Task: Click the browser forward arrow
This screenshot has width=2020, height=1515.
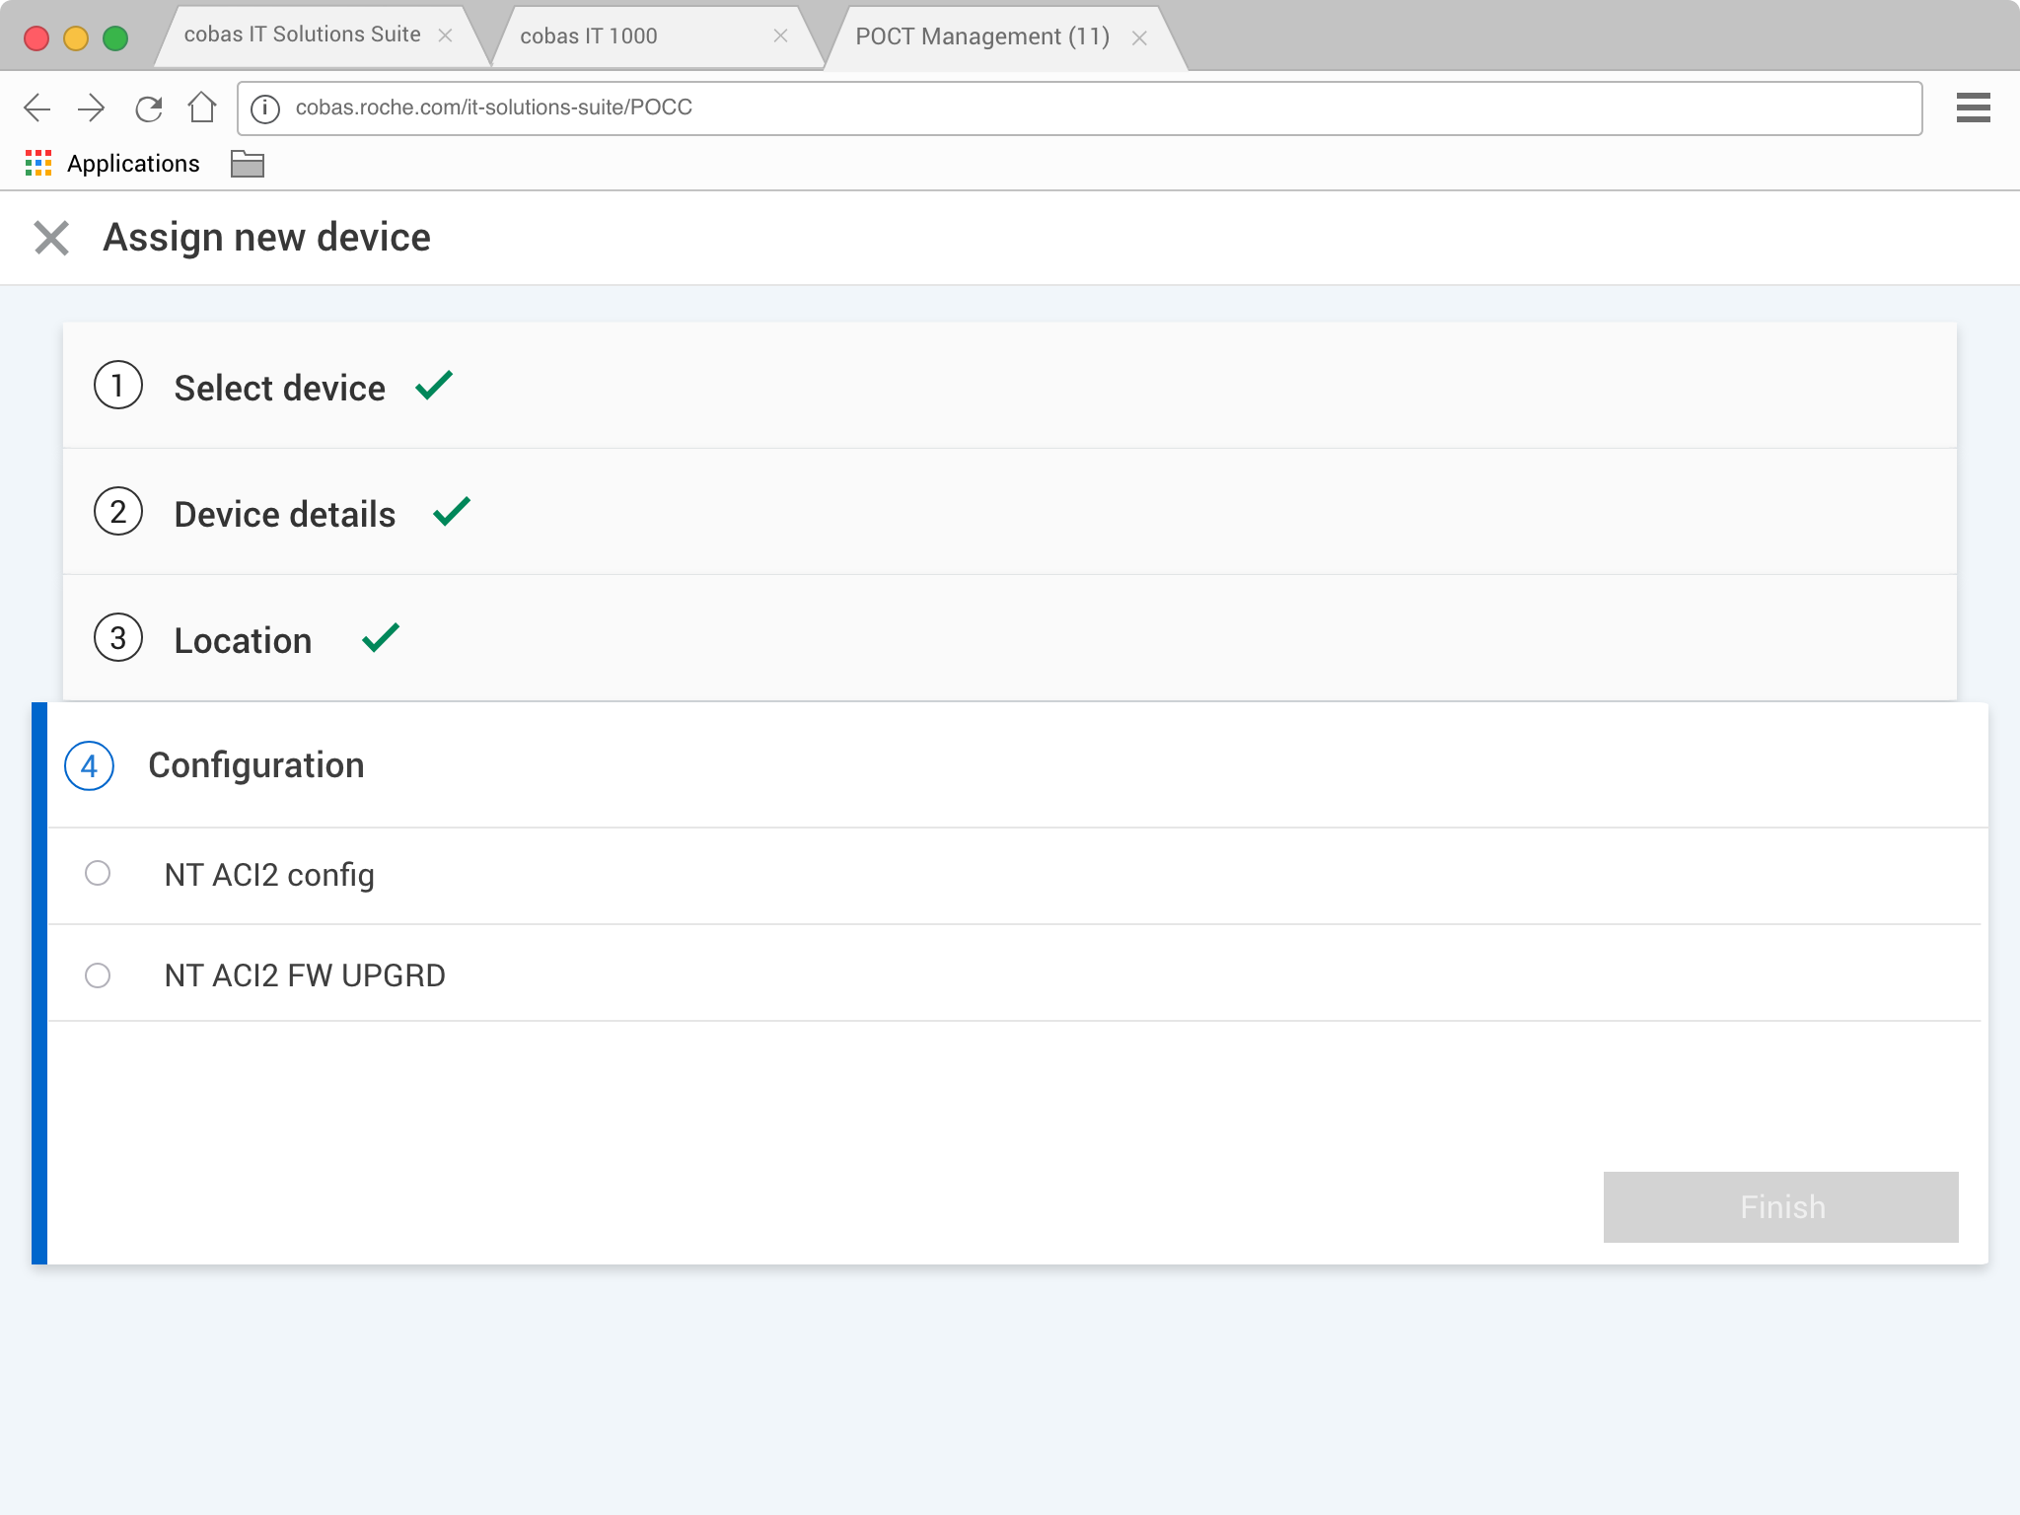Action: coord(91,108)
